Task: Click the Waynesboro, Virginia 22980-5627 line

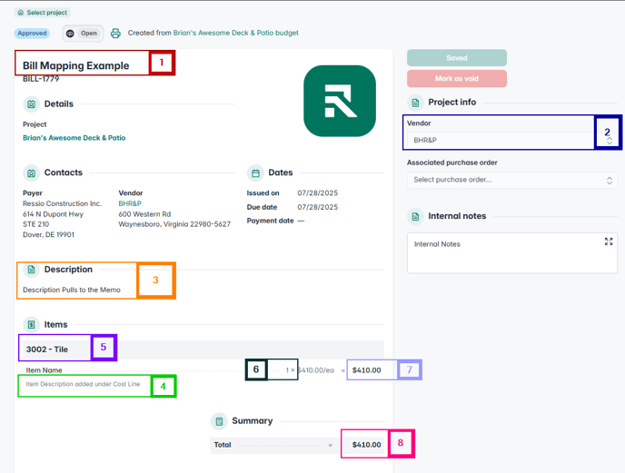Action: (174, 224)
